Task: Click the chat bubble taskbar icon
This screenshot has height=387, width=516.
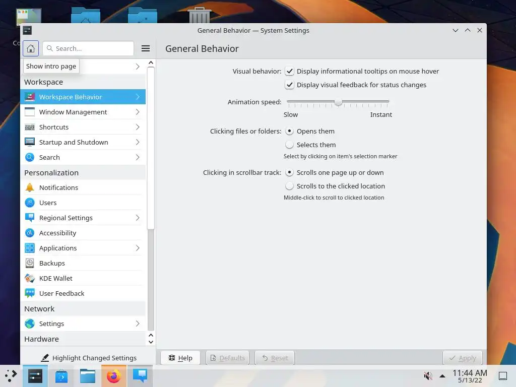Action: 140,375
